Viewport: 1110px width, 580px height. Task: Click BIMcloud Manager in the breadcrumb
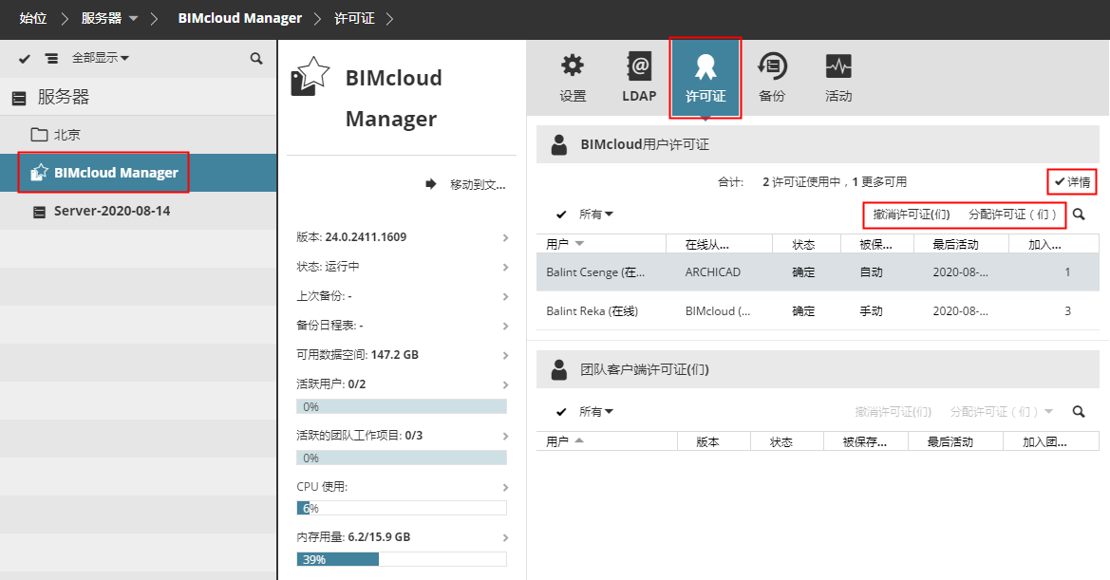click(x=240, y=18)
